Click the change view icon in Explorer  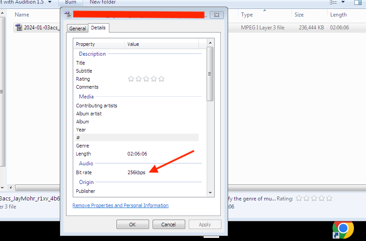coord(333,2)
